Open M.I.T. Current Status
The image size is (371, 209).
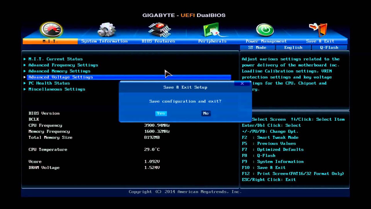(55, 59)
